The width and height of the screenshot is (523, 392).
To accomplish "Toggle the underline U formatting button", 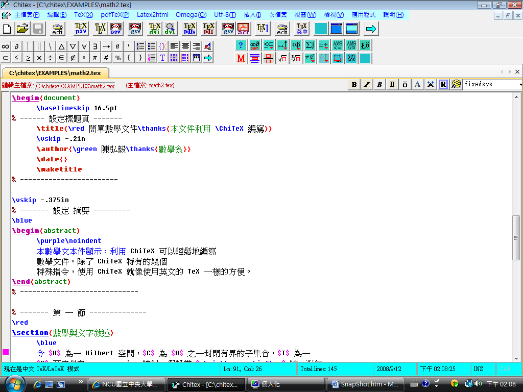I will point(392,84).
